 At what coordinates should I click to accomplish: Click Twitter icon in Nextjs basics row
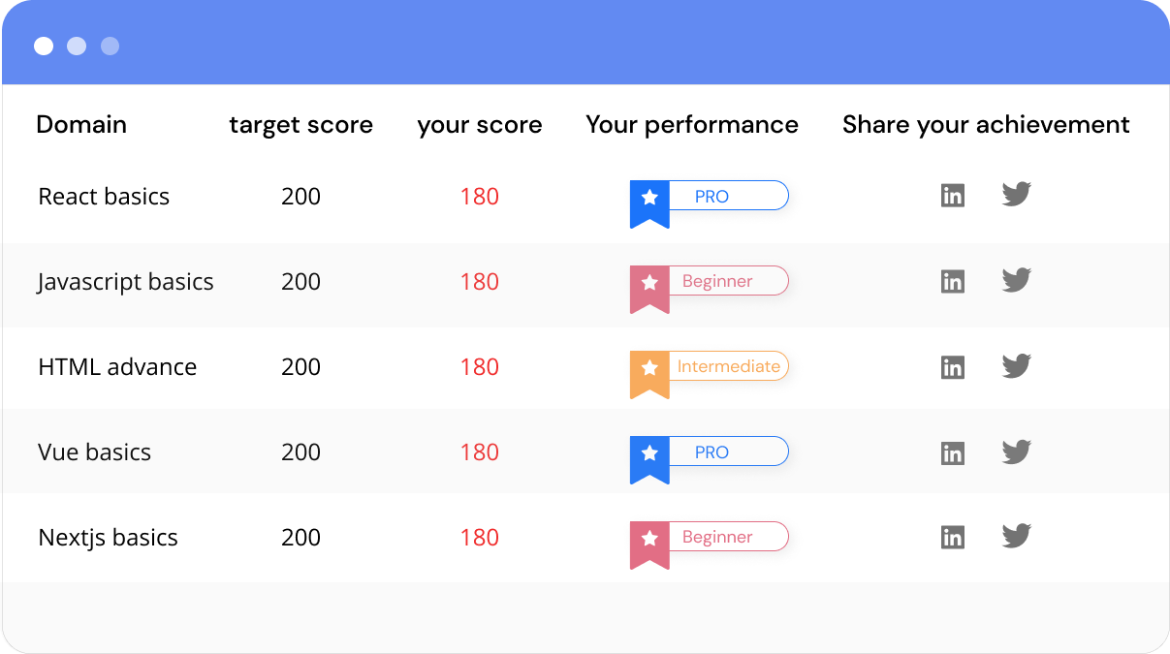pyautogui.click(x=1016, y=536)
